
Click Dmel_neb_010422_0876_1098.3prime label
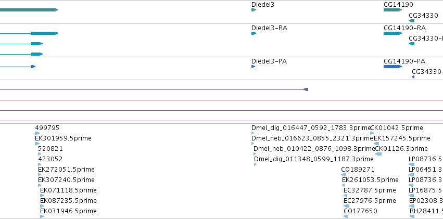click(314, 149)
